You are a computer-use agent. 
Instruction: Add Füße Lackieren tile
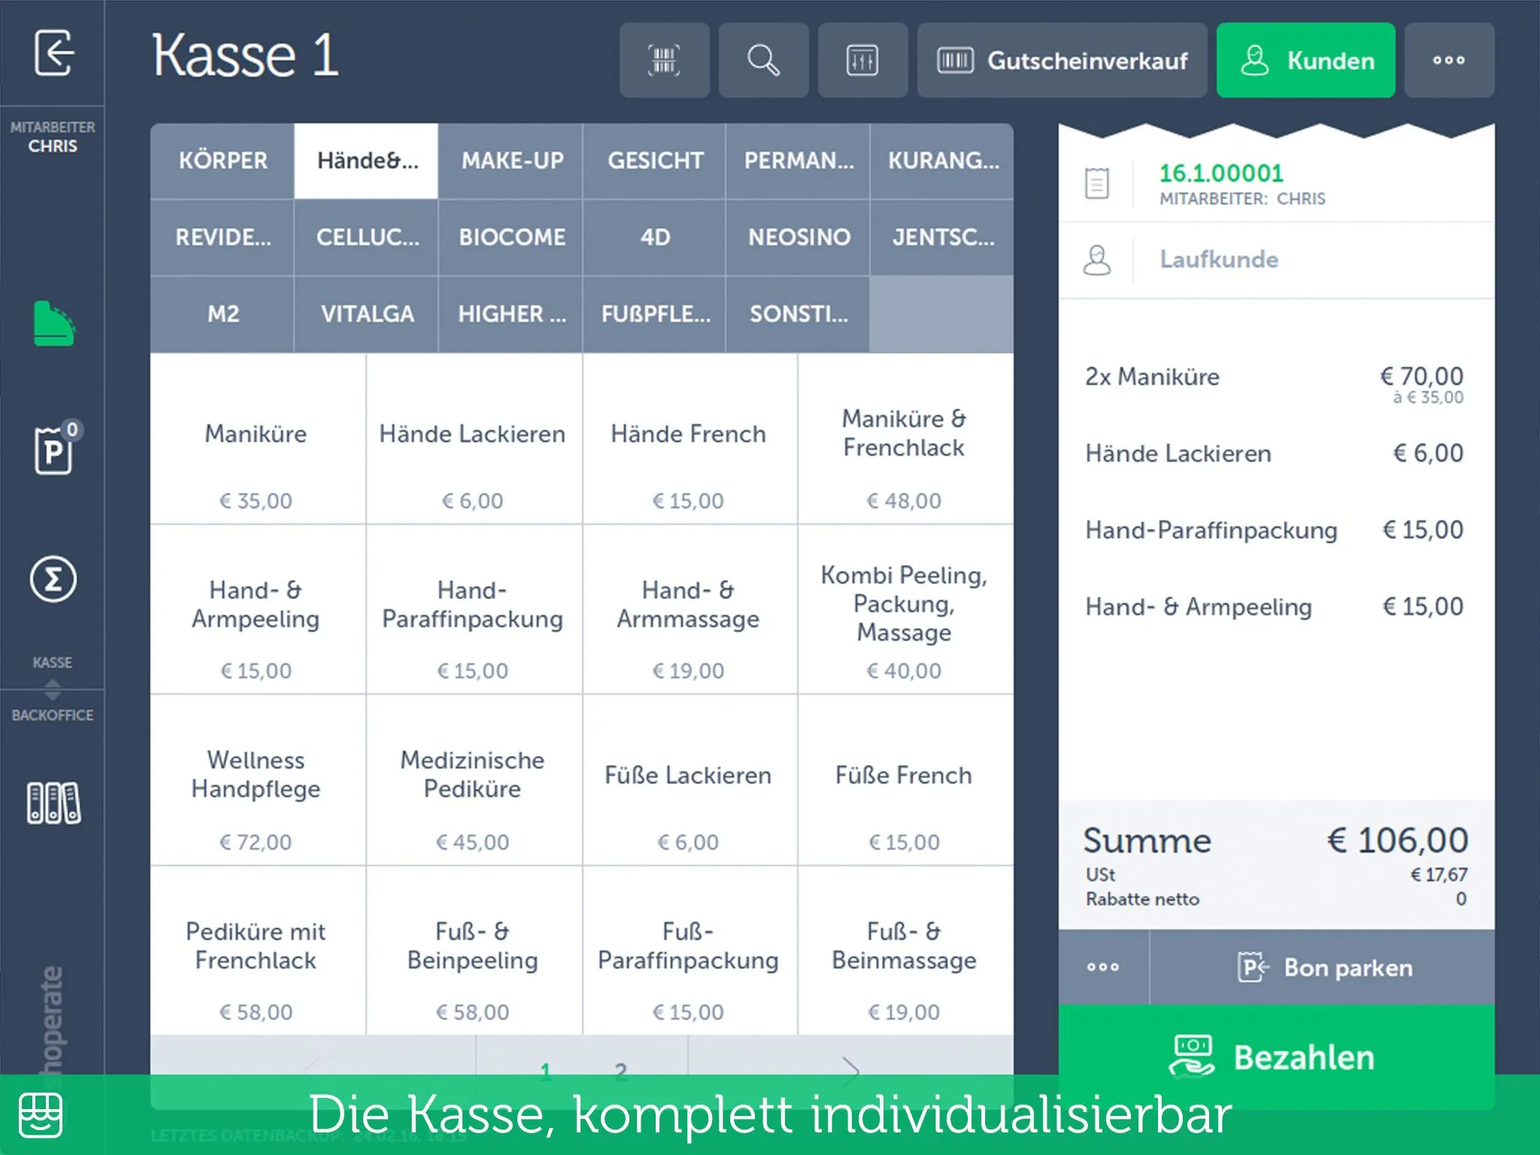[x=690, y=780]
